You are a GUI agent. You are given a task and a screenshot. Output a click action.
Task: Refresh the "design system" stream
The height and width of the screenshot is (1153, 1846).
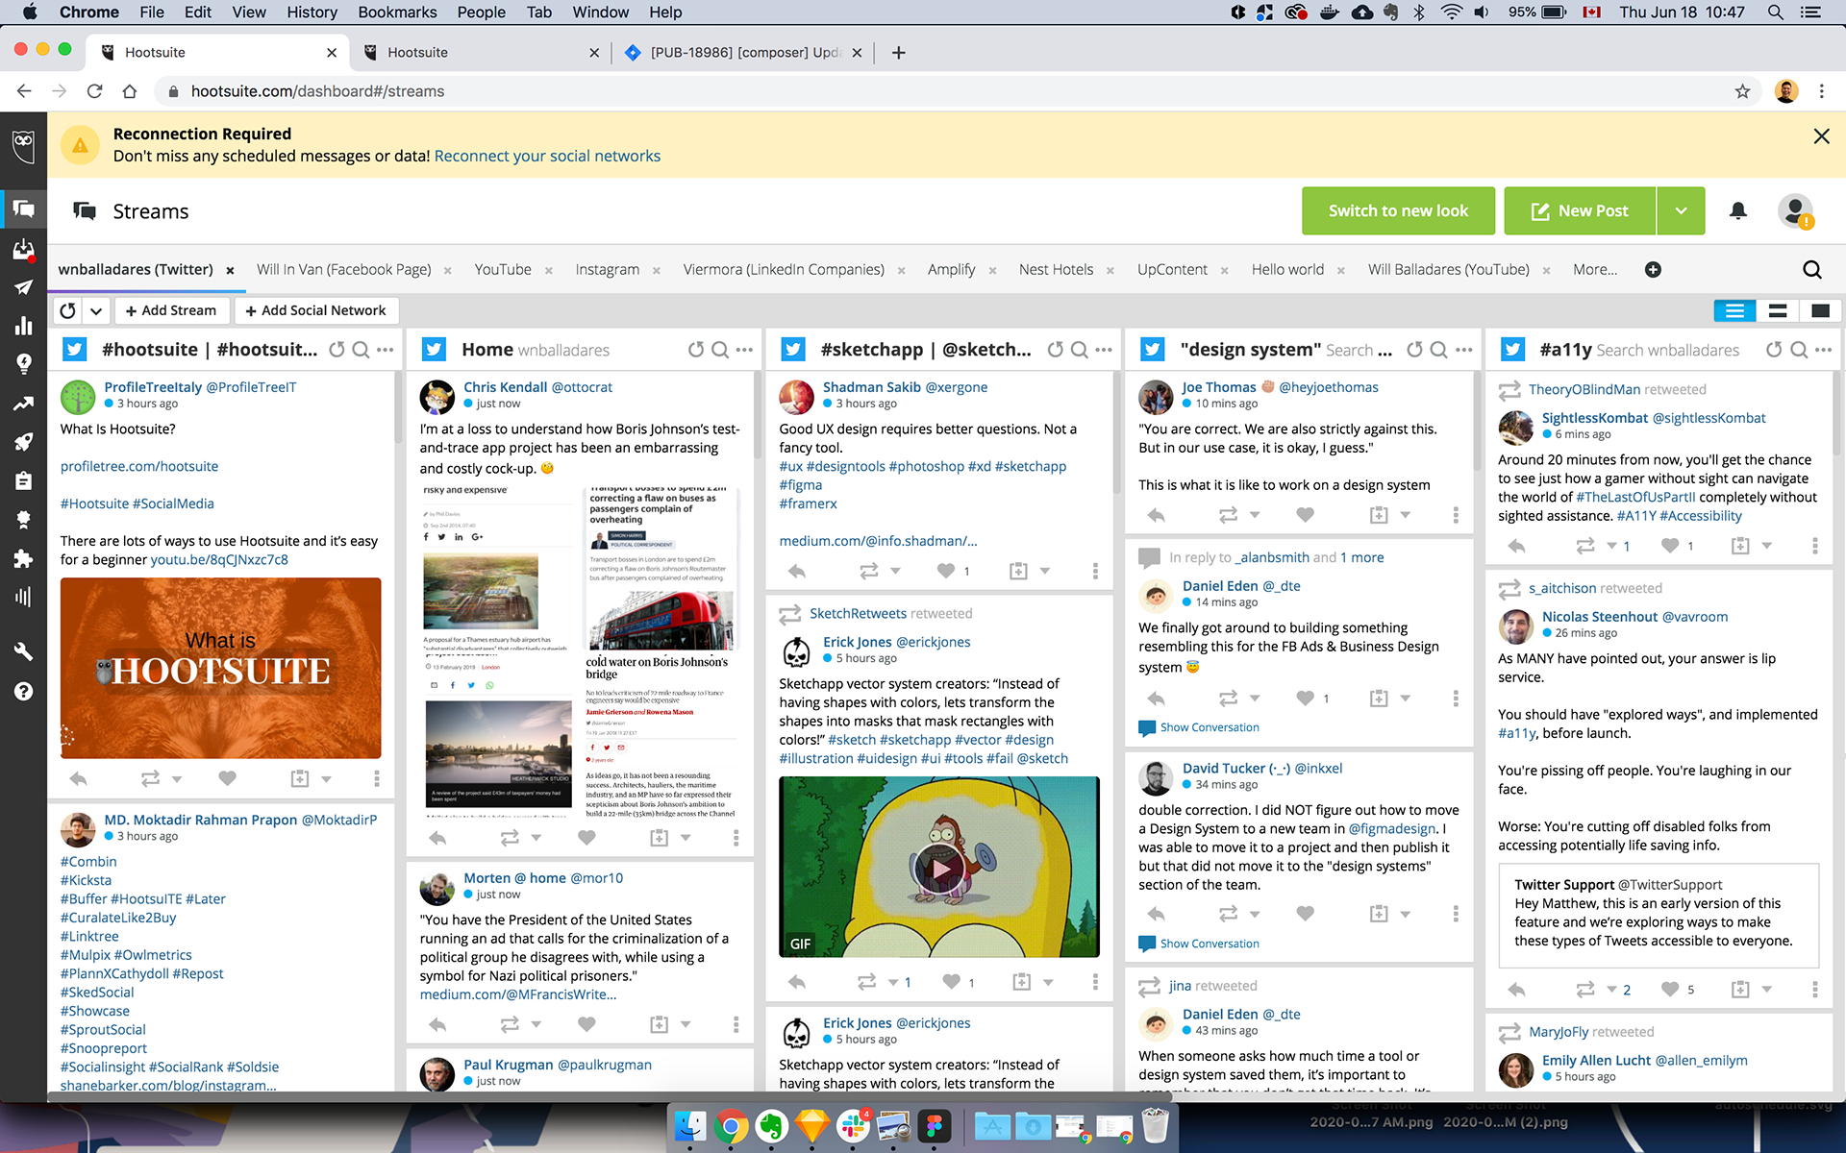coord(1414,350)
